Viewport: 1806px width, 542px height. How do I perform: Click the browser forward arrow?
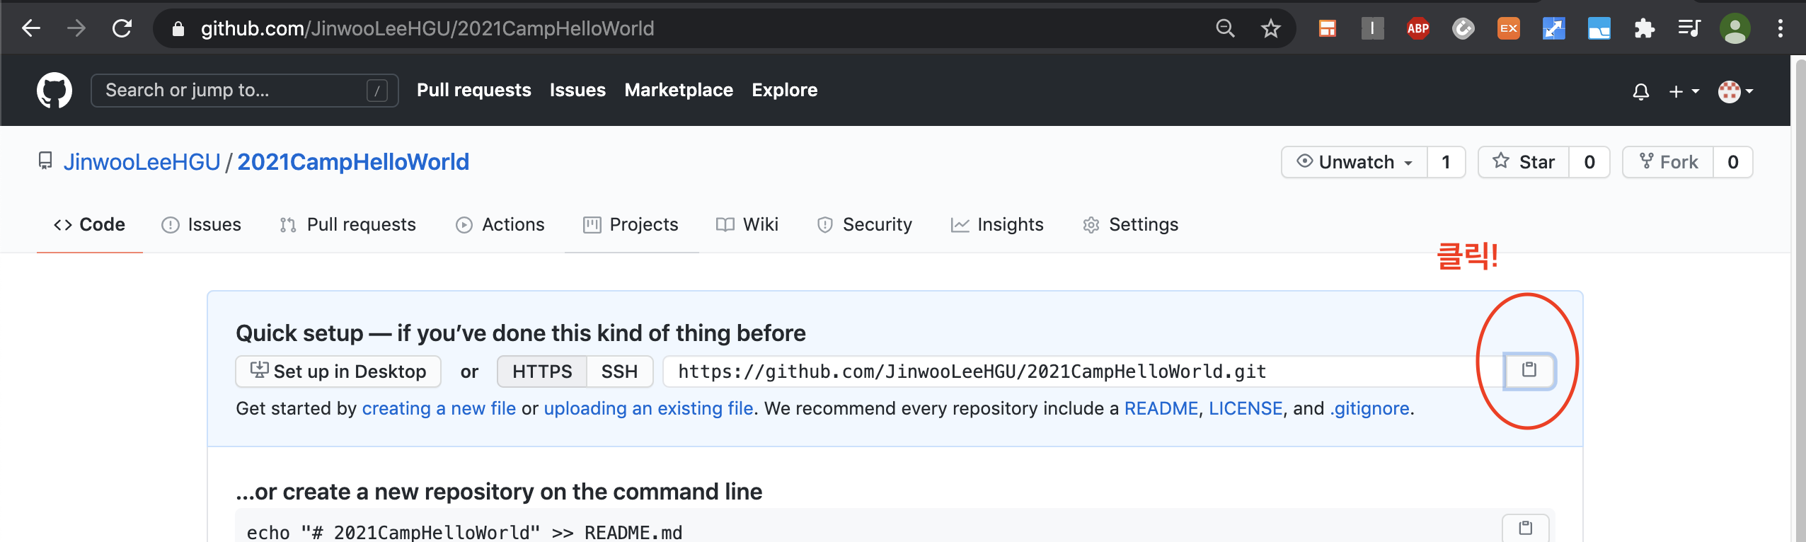pos(76,28)
